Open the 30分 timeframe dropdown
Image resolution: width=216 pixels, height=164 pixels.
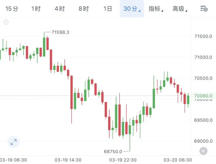(132, 9)
